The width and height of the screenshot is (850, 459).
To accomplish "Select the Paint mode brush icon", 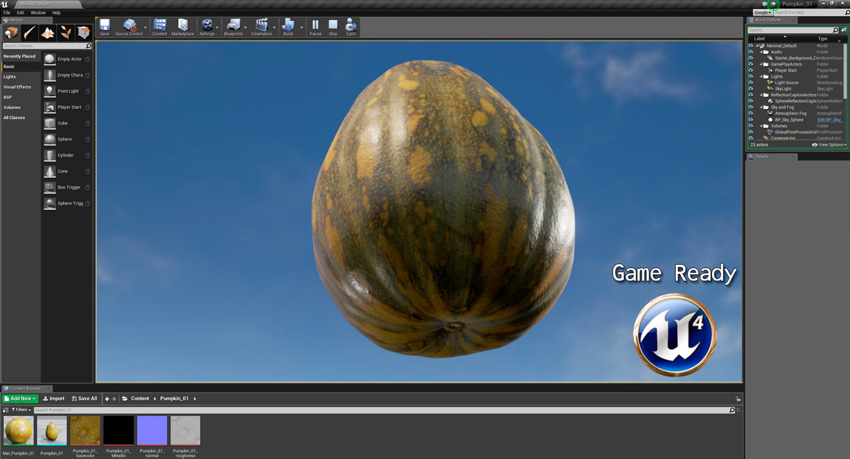I will click(29, 32).
